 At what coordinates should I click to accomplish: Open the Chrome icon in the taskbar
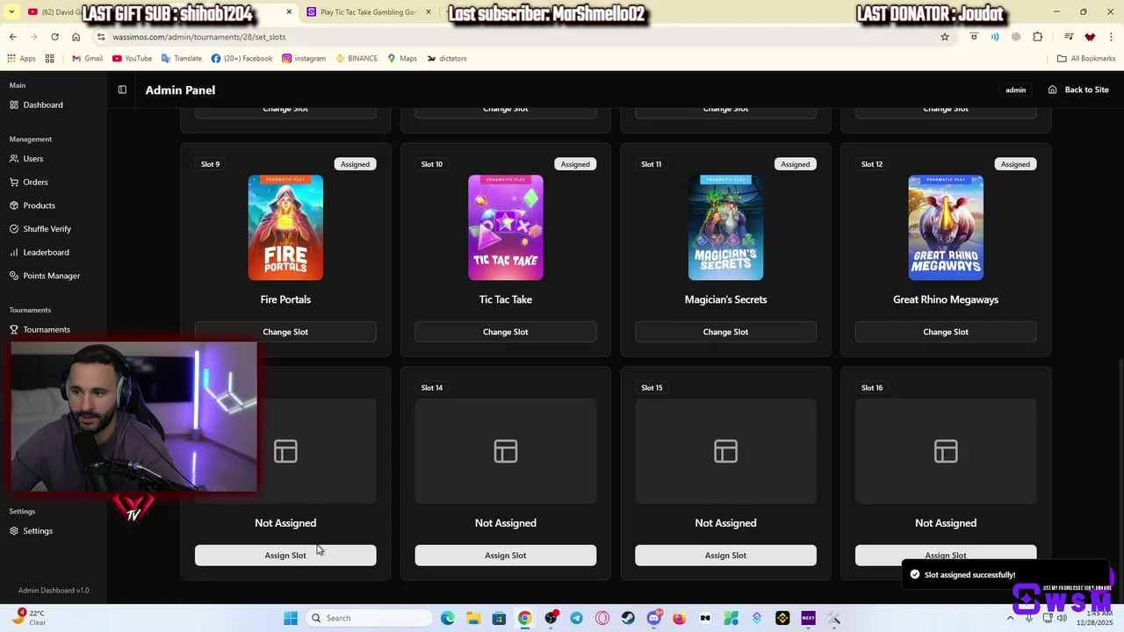pos(524,618)
